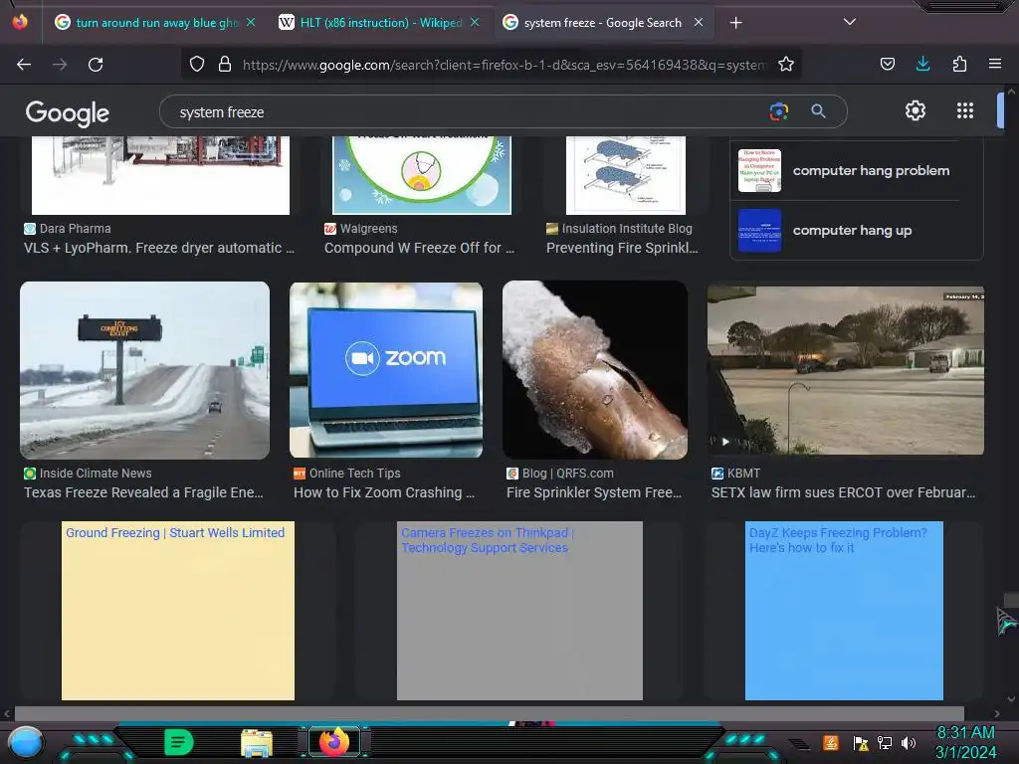Viewport: 1019px width, 764px height.
Task: Go forward with the forward arrow
Action: pos(60,65)
